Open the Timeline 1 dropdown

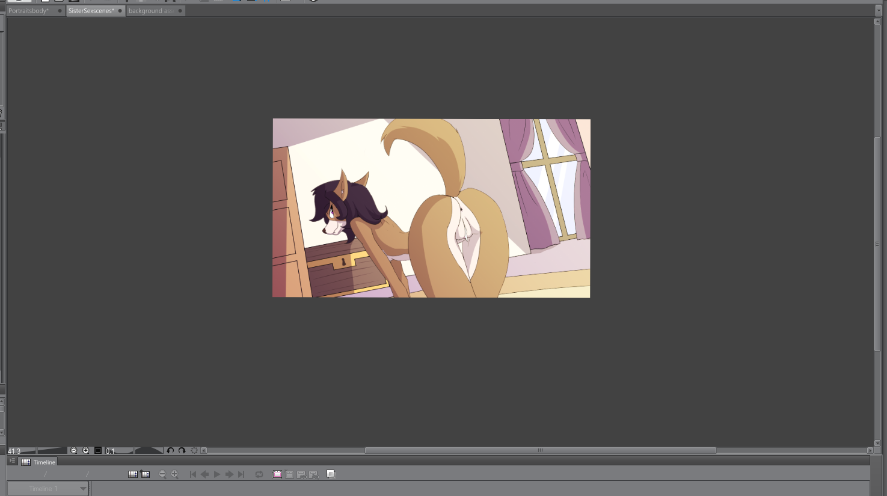pyautogui.click(x=48, y=489)
